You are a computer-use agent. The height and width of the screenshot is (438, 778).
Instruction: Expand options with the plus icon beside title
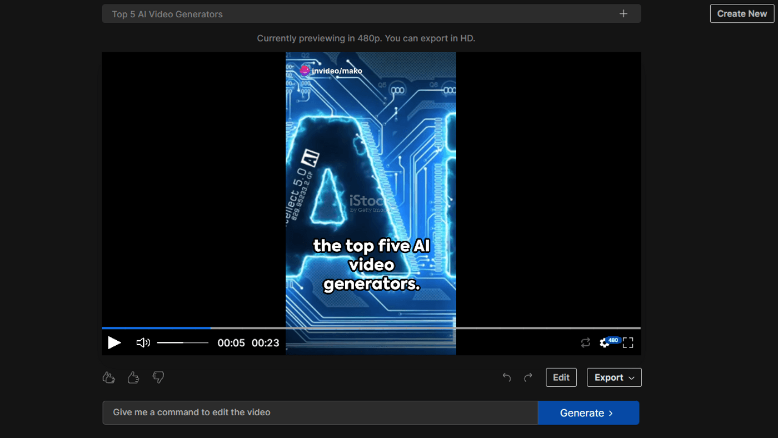[623, 13]
